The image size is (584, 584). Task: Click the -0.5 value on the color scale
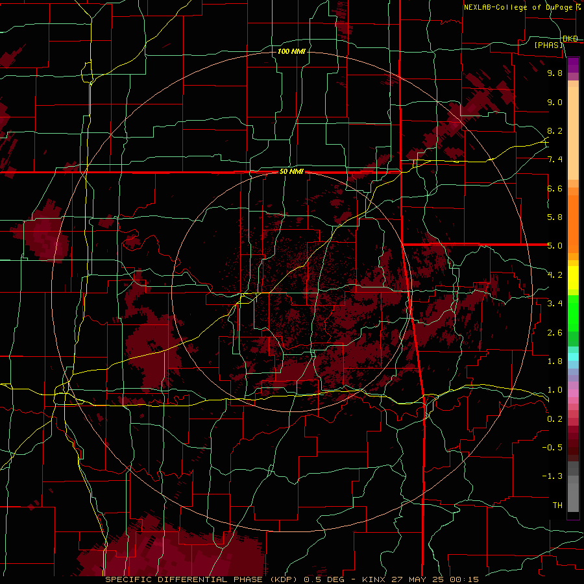pyautogui.click(x=552, y=448)
